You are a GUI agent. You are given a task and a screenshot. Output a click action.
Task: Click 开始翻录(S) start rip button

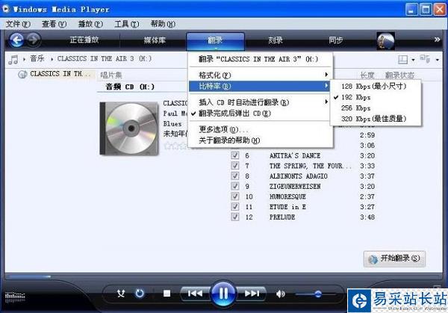click(x=394, y=258)
